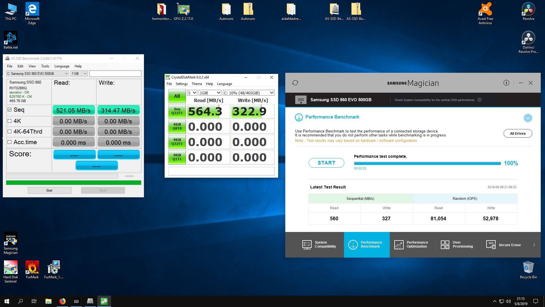Run All tests in CrystalDiskMark
545x307 pixels.
click(x=177, y=96)
